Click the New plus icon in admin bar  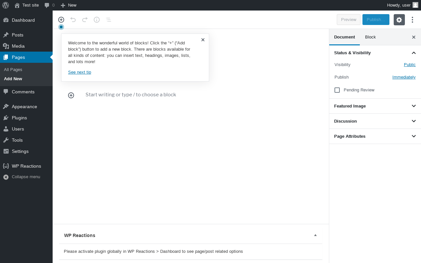coord(63,5)
